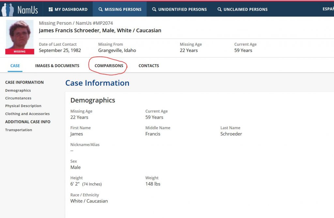
Task: Click the NamUs logo
Action: (20, 9)
